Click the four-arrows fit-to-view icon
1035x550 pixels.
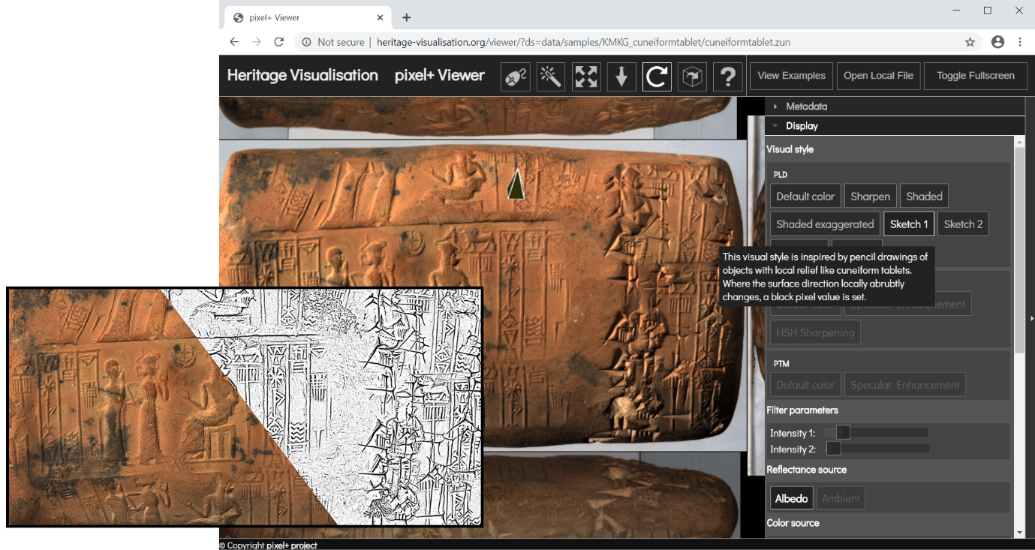point(586,76)
